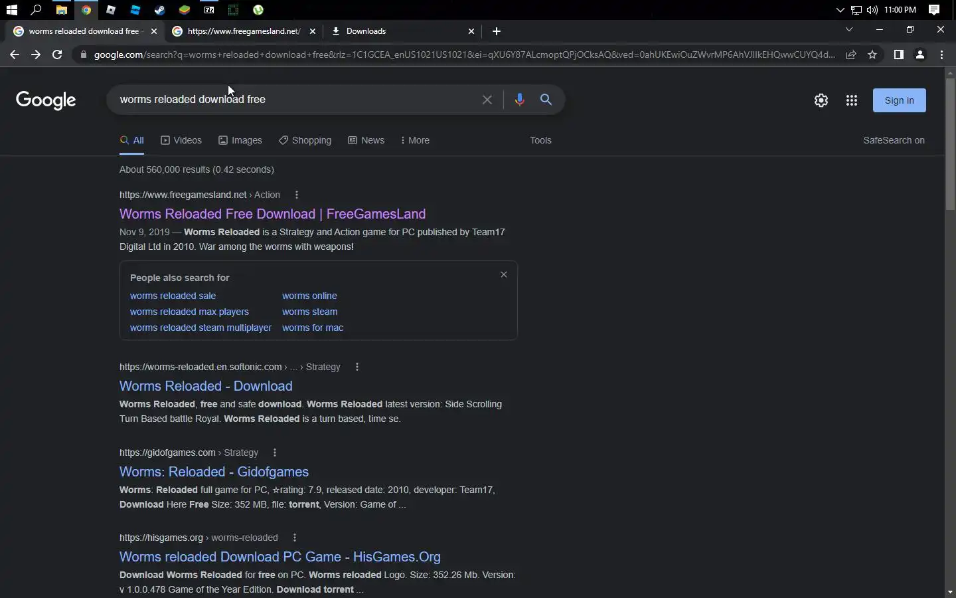Open Worms Reloaded Free Download FreeGamesLand result
This screenshot has width=956, height=598.
point(272,214)
